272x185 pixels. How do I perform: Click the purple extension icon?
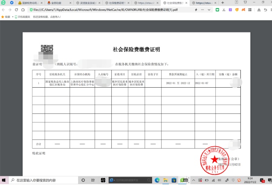click(230, 10)
